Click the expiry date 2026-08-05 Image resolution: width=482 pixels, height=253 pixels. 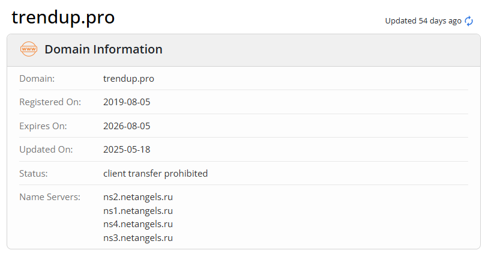pyautogui.click(x=127, y=126)
